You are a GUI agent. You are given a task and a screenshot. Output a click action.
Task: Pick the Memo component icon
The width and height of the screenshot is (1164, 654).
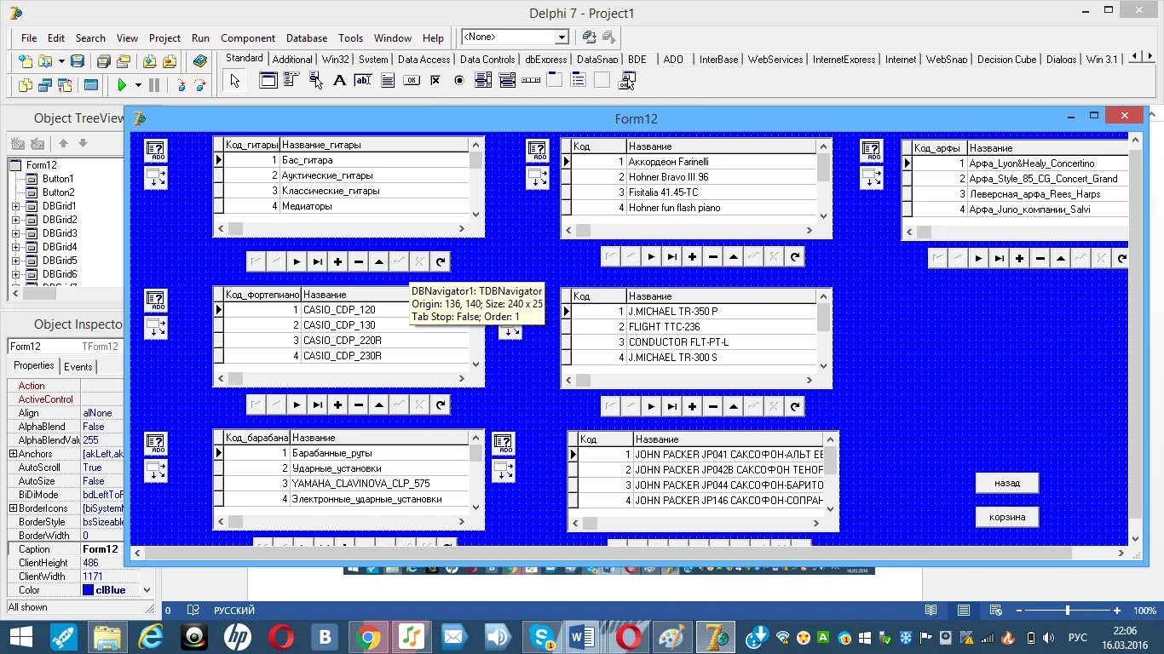387,81
